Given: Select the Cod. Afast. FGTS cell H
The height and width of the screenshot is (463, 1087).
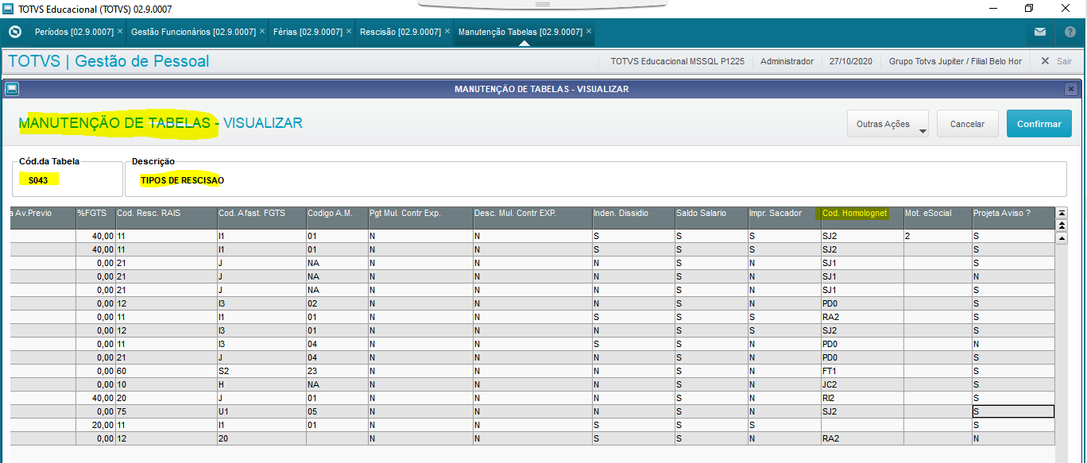Looking at the screenshot, I should point(261,384).
